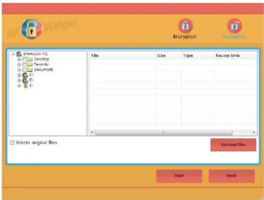Expand the C: drive node

tap(19, 75)
